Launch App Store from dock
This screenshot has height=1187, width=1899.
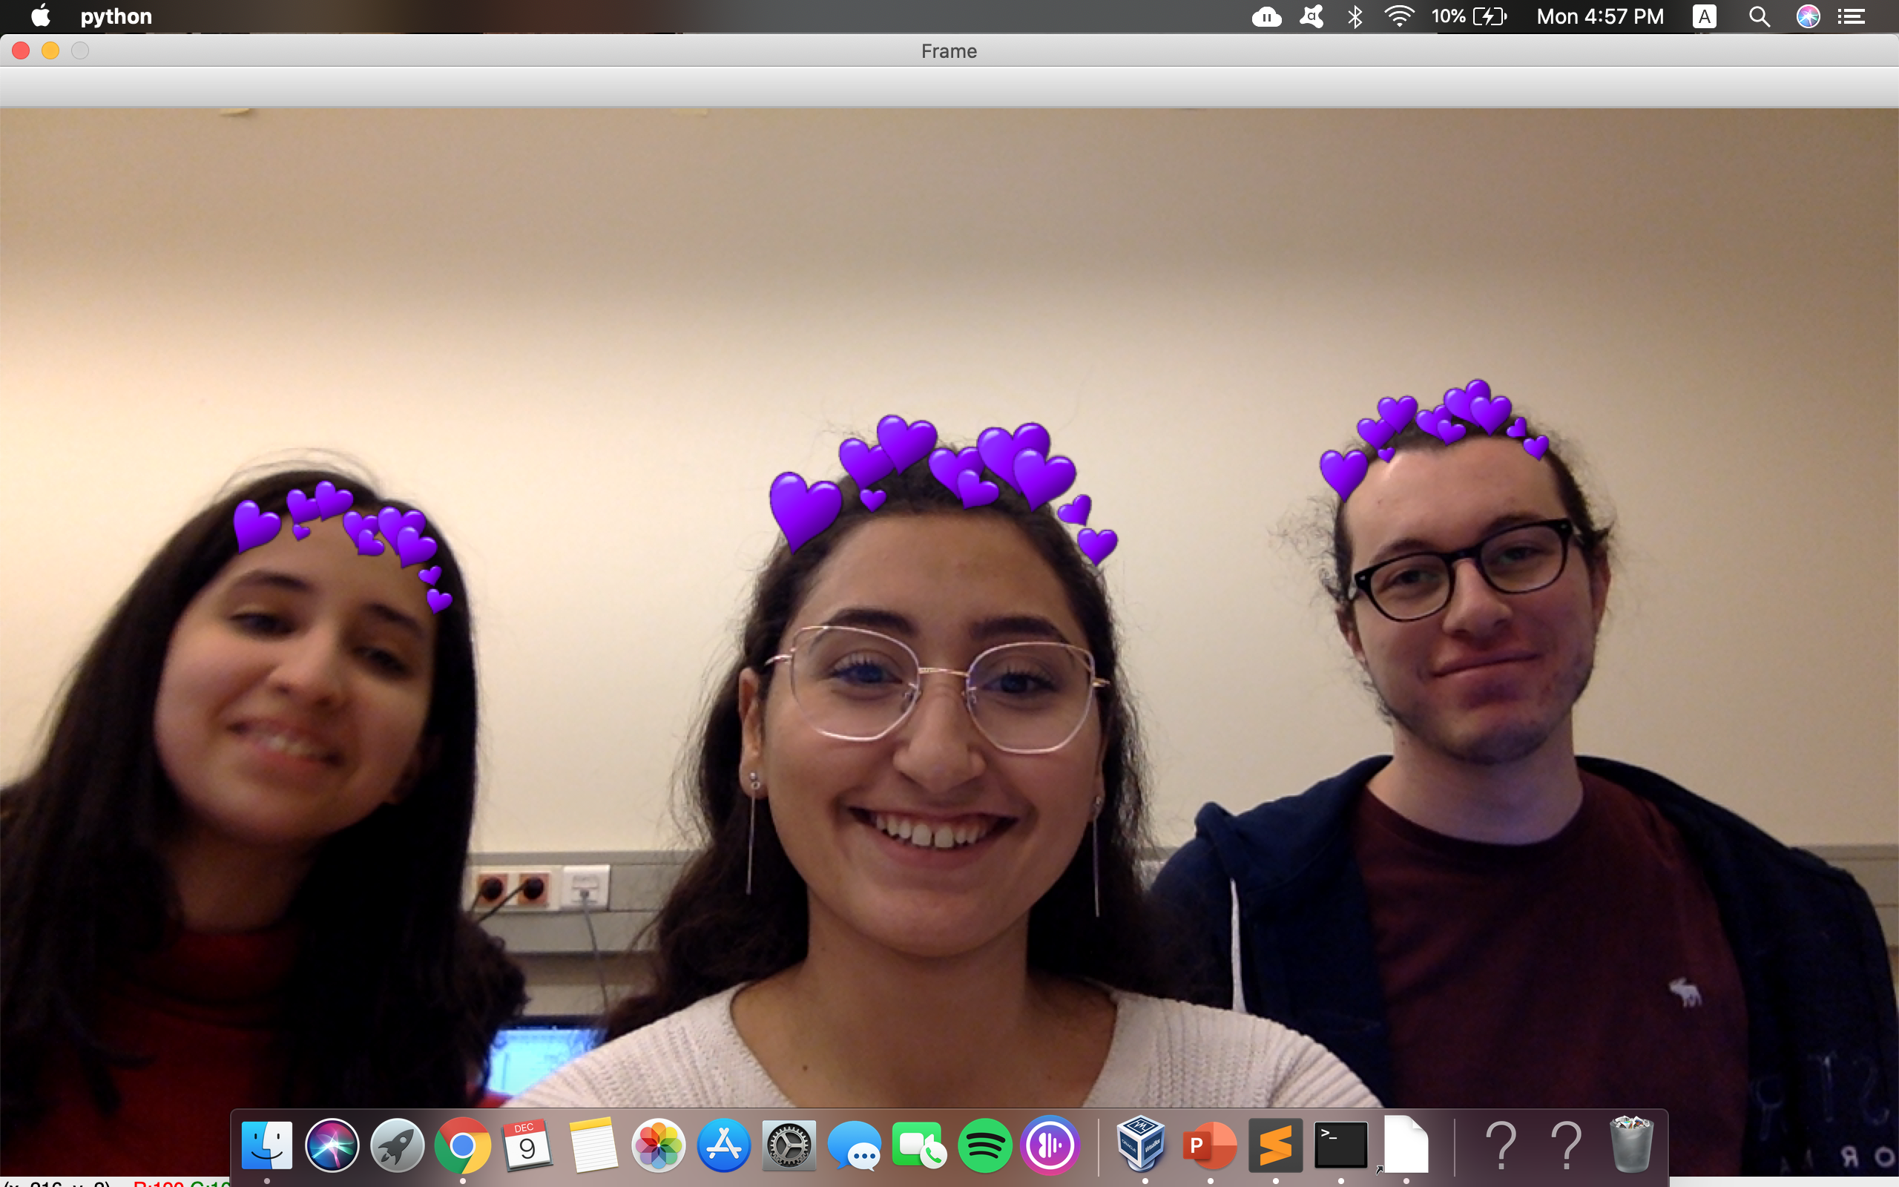[723, 1145]
